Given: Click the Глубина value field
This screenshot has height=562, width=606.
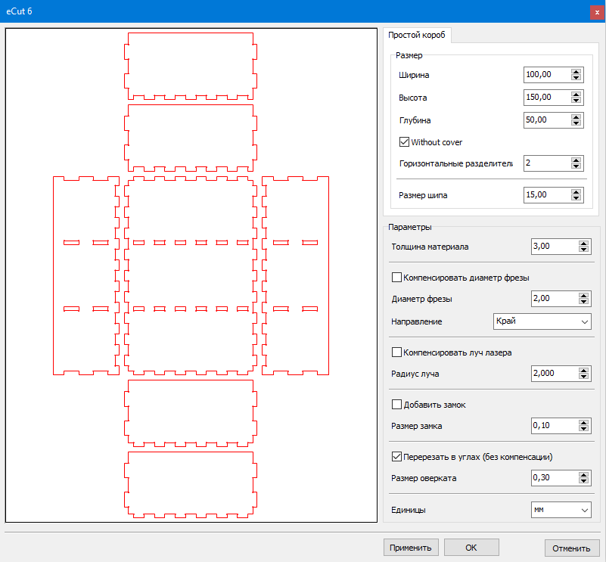Looking at the screenshot, I should click(x=547, y=120).
